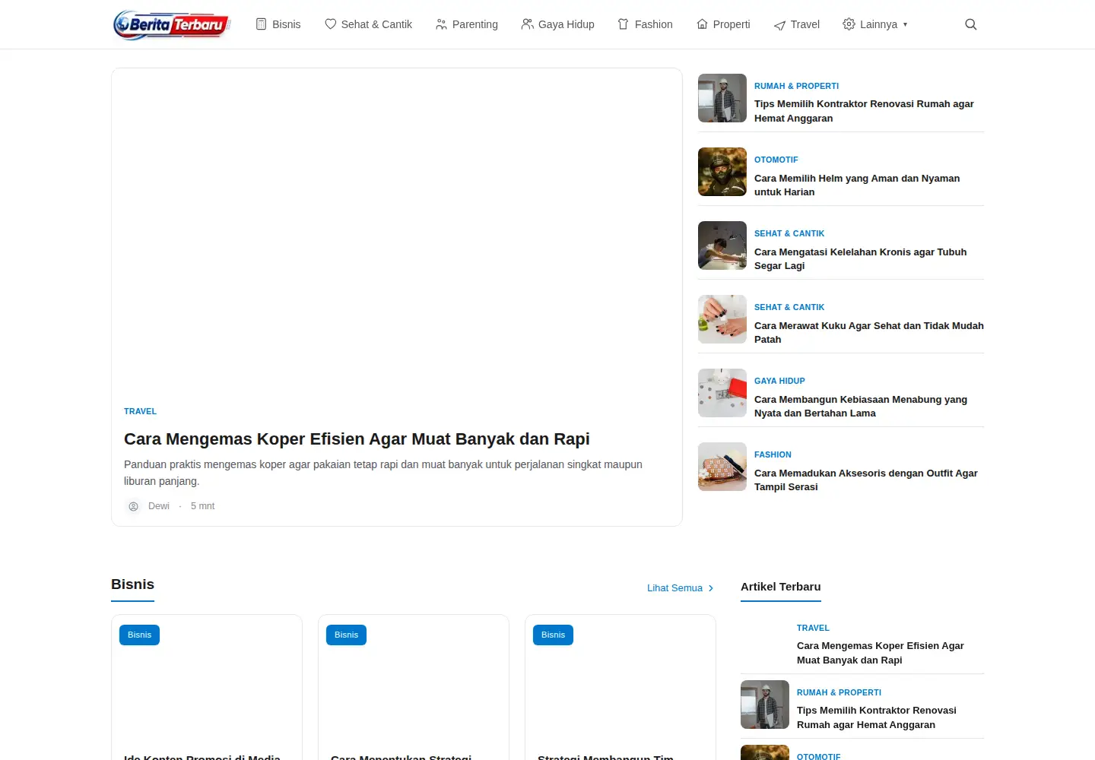Click the chronic fatigue article thumbnail
Viewport: 1095px width, 760px height.
coord(722,245)
